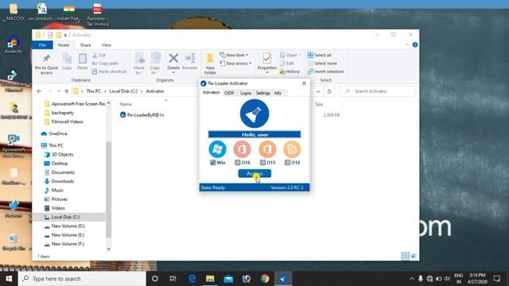Click the Up one level arrow

tap(67, 91)
